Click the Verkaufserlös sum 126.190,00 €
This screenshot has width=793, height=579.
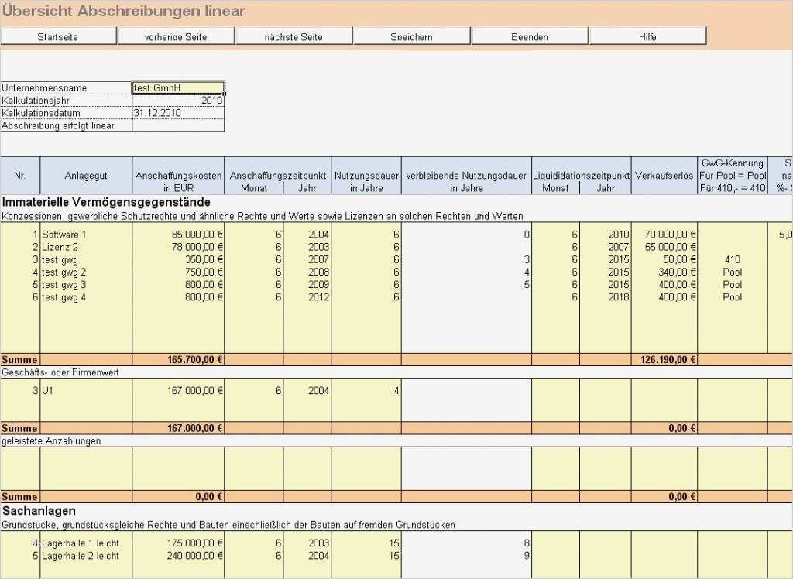(666, 359)
